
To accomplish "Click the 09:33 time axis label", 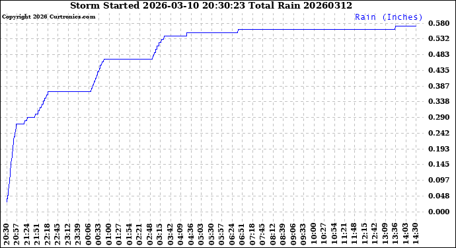I will pyautogui.click(x=303, y=234).
